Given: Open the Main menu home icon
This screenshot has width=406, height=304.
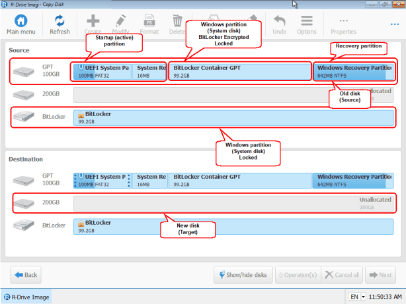Looking at the screenshot, I should pos(22,21).
